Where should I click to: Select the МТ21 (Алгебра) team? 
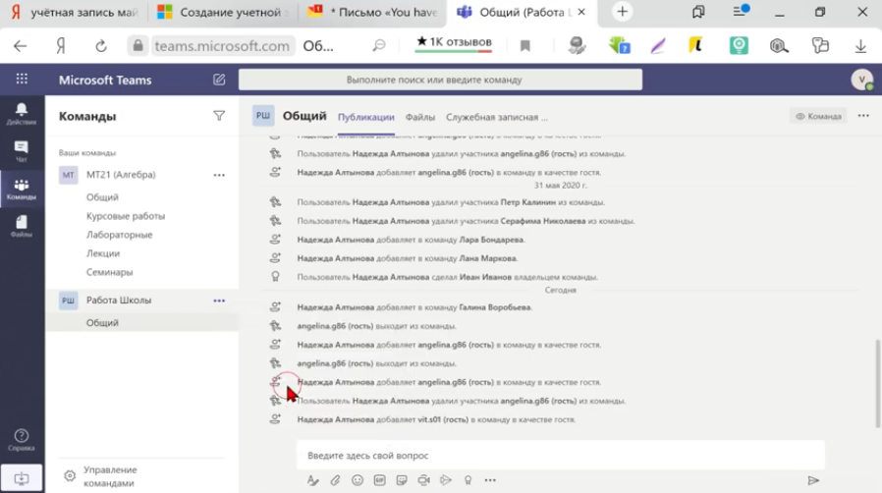pyautogui.click(x=121, y=175)
